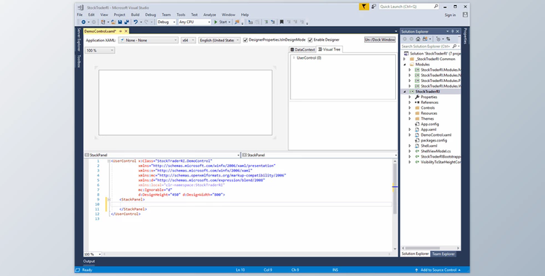545x276 pixels.
Task: Select ShellViewModel.cs in Solution Explorer
Action: (x=435, y=151)
